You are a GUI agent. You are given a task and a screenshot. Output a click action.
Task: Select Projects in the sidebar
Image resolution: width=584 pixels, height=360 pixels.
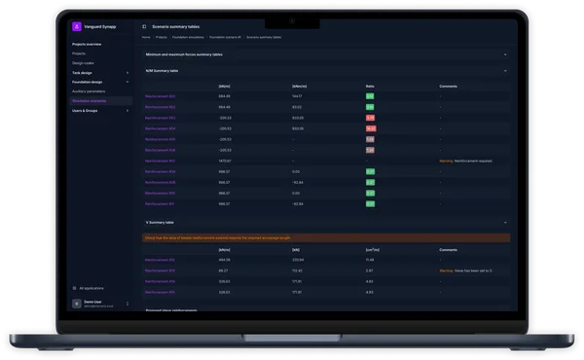click(x=79, y=54)
